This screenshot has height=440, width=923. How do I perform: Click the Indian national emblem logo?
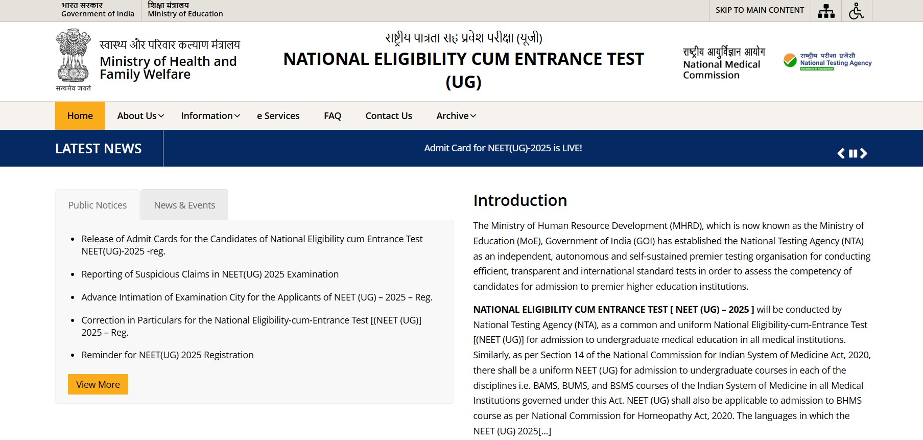pyautogui.click(x=74, y=60)
